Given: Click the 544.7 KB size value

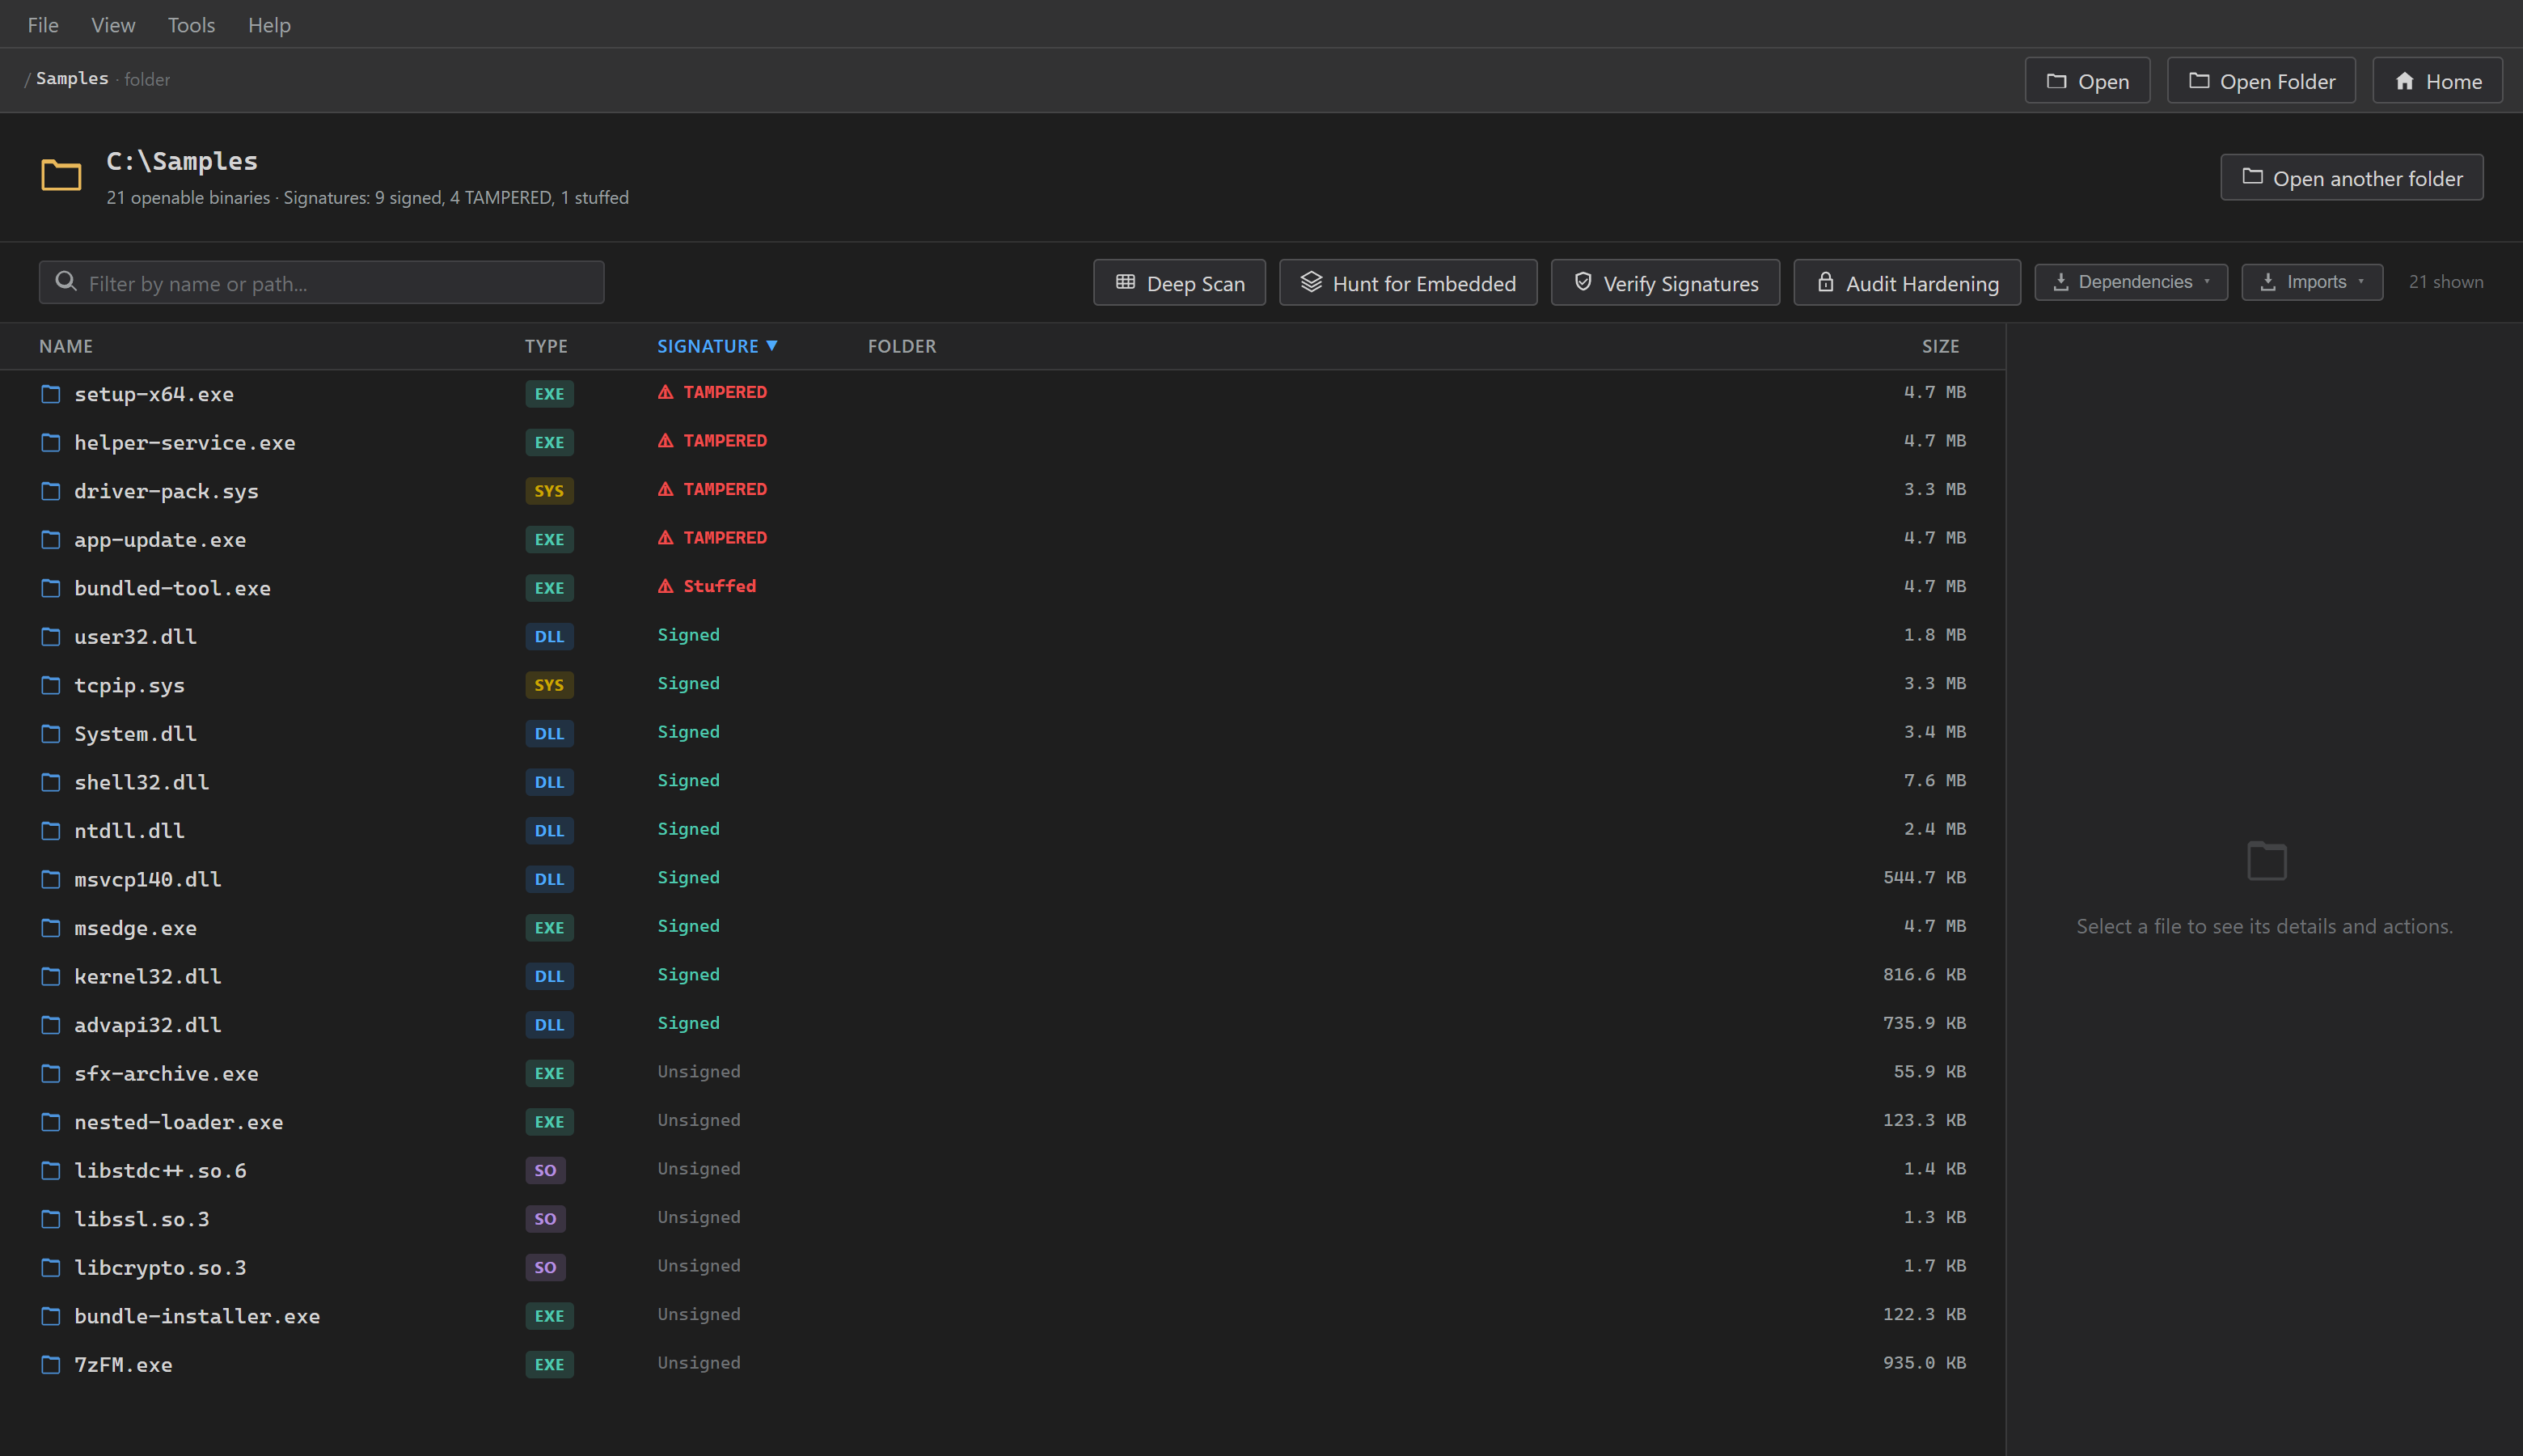Looking at the screenshot, I should (x=1925, y=877).
